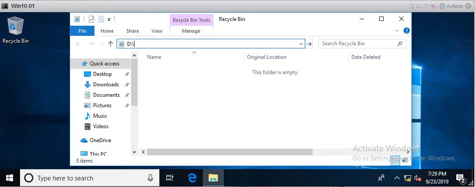Show hidden system tray icons
This screenshot has height=187, width=475.
click(x=397, y=178)
